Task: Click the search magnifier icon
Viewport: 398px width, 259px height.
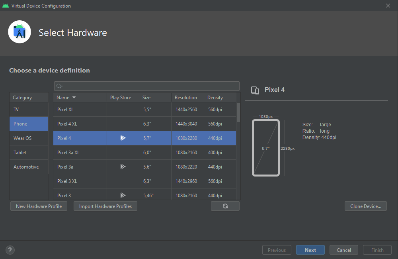Action: coord(59,86)
